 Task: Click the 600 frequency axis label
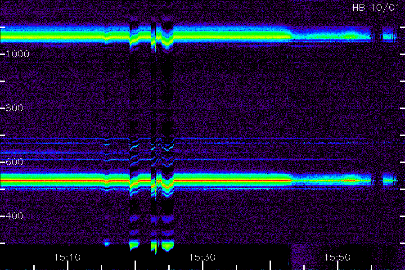pyautogui.click(x=14, y=162)
